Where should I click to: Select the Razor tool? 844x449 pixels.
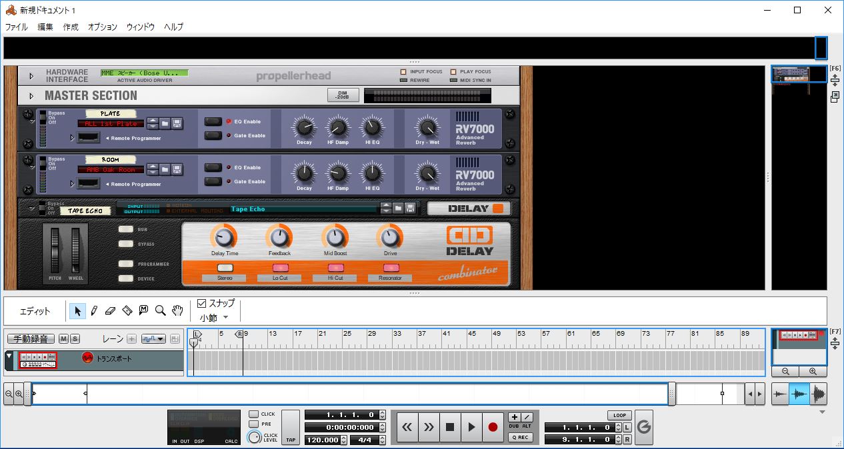pyautogui.click(x=127, y=310)
